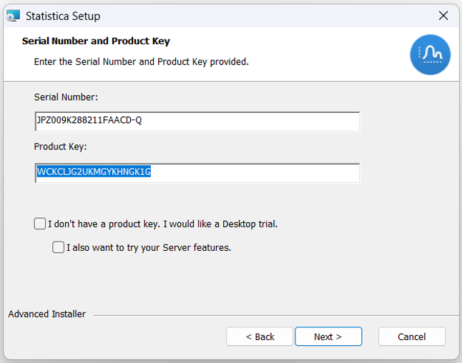Click the 'Product Key:' field label

pos(60,146)
